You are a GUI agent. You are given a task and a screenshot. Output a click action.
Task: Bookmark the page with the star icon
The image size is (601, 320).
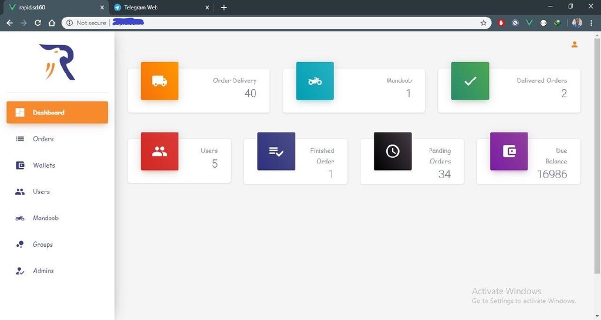[x=484, y=23]
